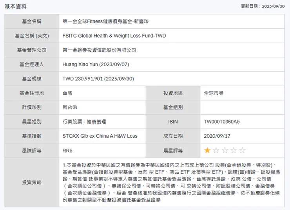Click the 計價幣別 label
Screen dimensions: 290x210
(x=32, y=108)
